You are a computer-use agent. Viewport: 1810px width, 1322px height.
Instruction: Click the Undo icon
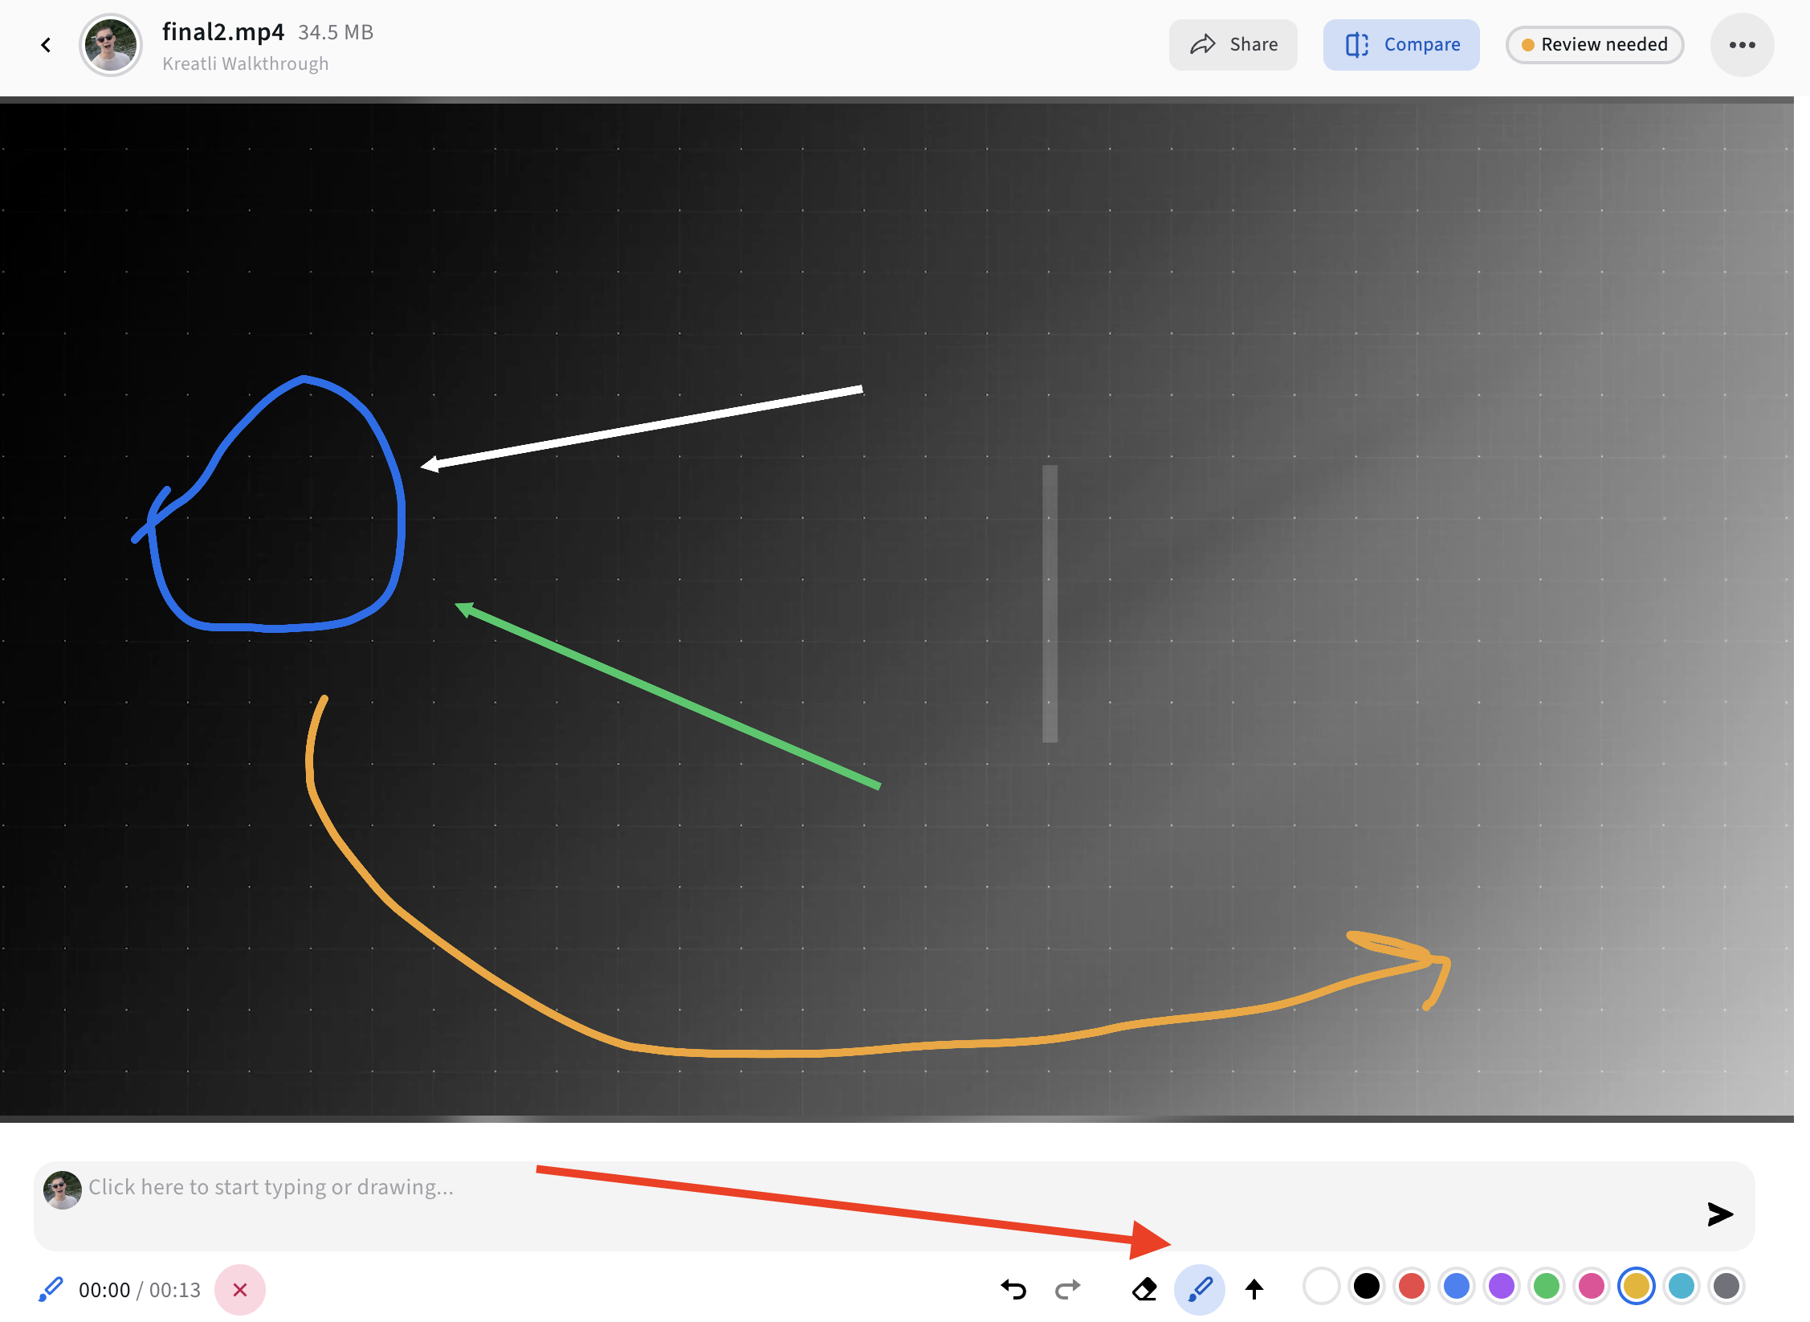click(x=1013, y=1289)
